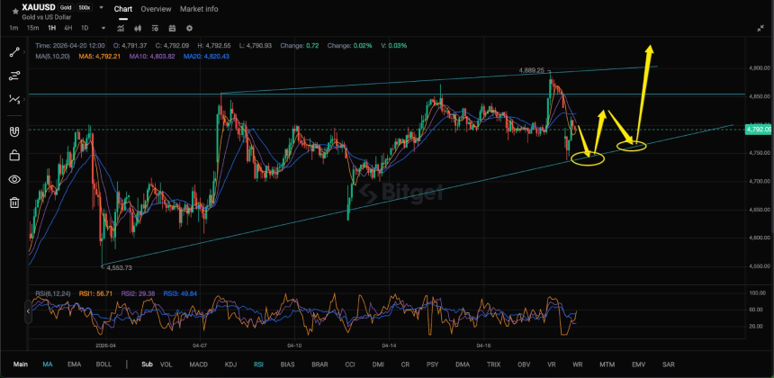Select the 15m timeframe
This screenshot has height=378, width=774.
click(32, 28)
